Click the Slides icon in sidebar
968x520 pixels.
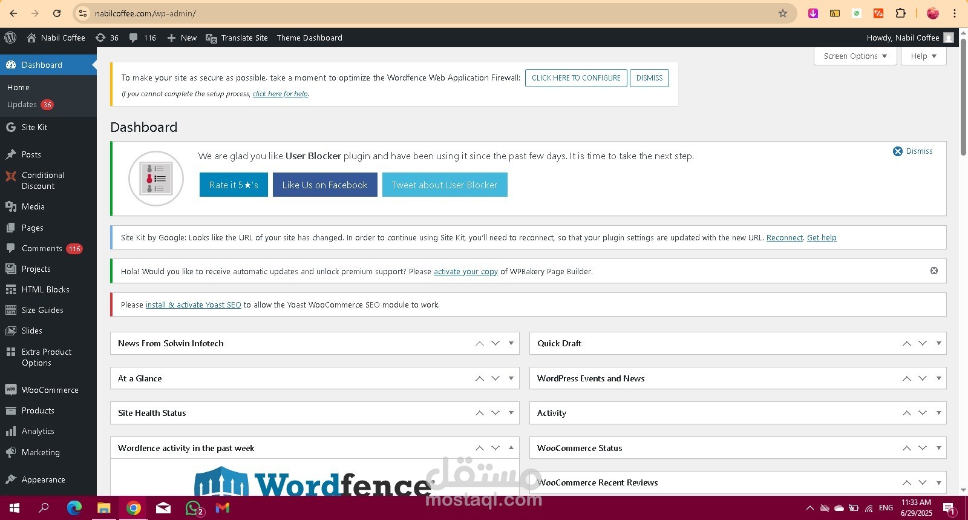(x=10, y=331)
